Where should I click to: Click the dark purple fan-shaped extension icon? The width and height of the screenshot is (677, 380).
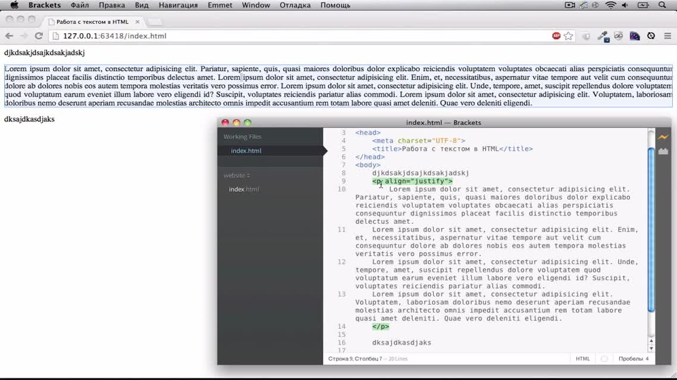pos(635,36)
